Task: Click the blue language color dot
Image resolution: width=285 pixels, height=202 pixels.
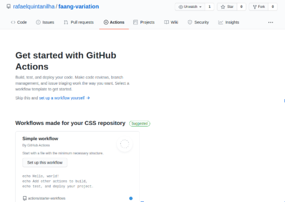Action: 131,198
